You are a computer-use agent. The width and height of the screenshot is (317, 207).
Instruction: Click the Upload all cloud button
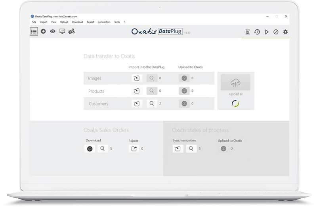(x=235, y=82)
